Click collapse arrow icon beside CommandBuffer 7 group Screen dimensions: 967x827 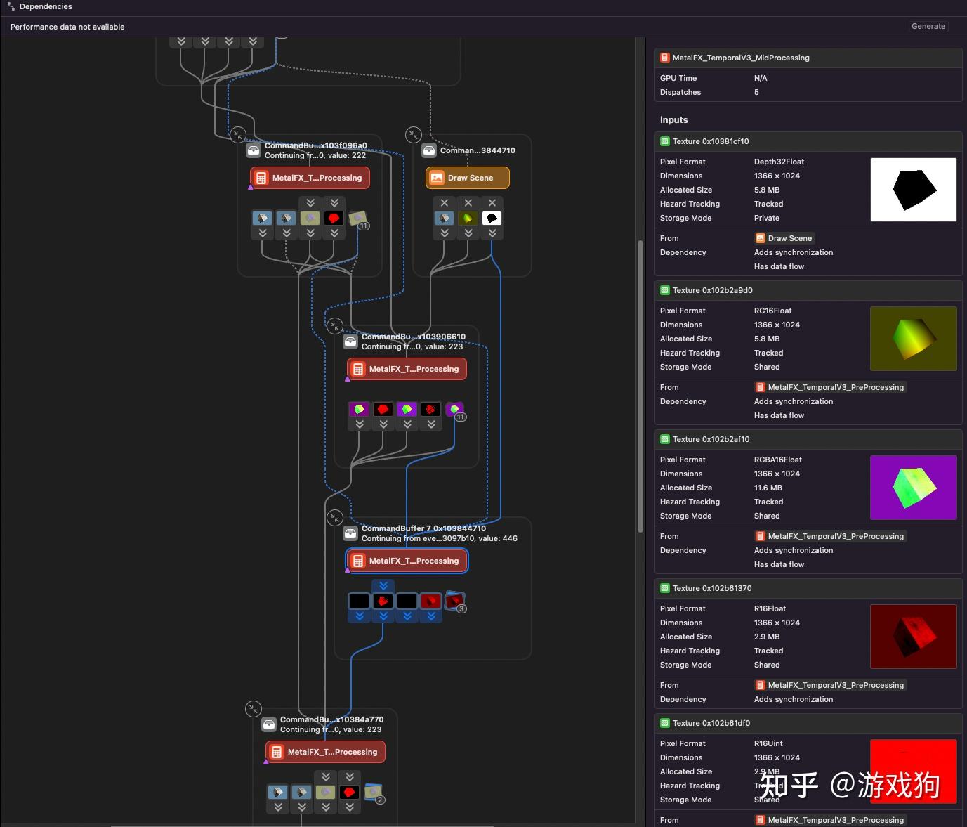(335, 518)
